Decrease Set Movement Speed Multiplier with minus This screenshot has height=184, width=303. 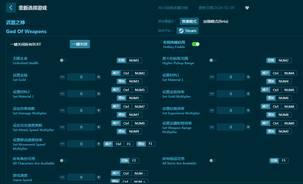click(x=62, y=144)
